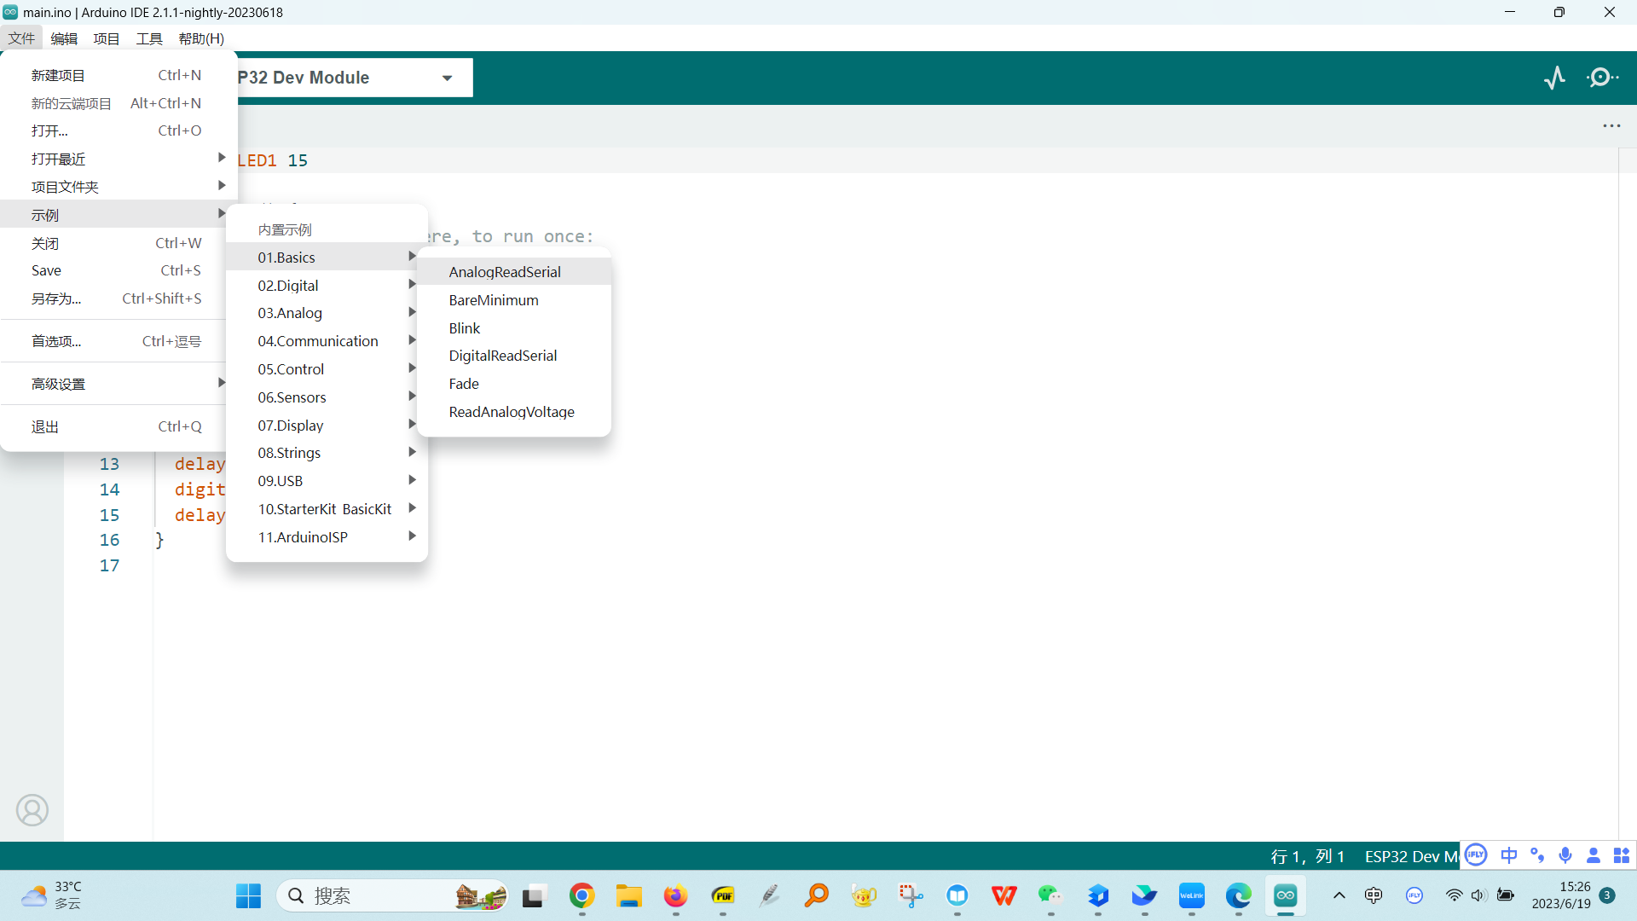Open the user account profile icon
This screenshot has width=1637, height=921.
[32, 810]
